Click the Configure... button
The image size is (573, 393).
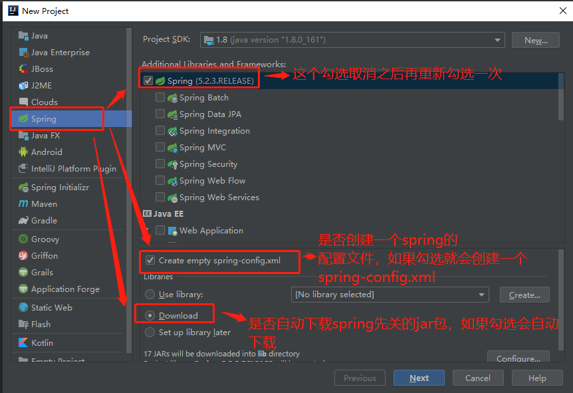518,357
